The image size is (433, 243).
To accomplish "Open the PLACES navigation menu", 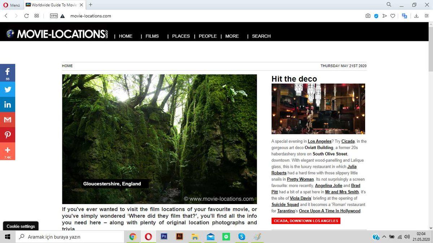I will coord(181,36).
